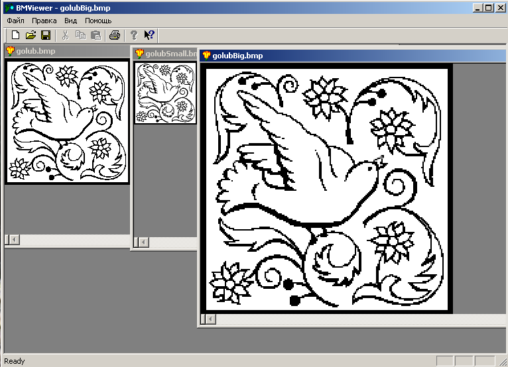
Task: Click the Open file folder icon
Action: (31, 35)
